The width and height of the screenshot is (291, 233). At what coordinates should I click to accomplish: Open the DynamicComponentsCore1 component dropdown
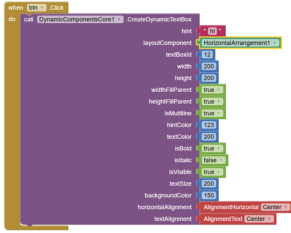click(80, 19)
